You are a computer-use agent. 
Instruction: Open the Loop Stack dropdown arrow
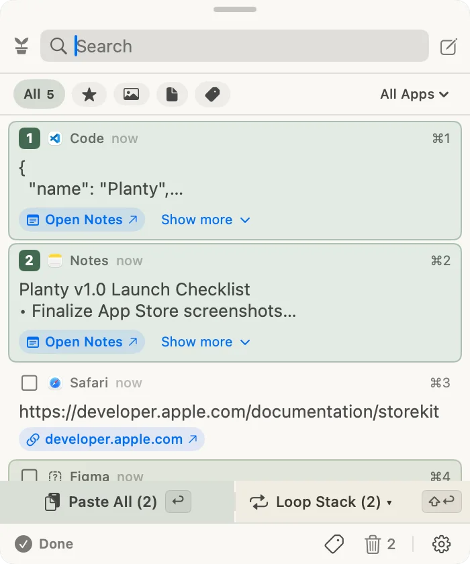point(389,502)
